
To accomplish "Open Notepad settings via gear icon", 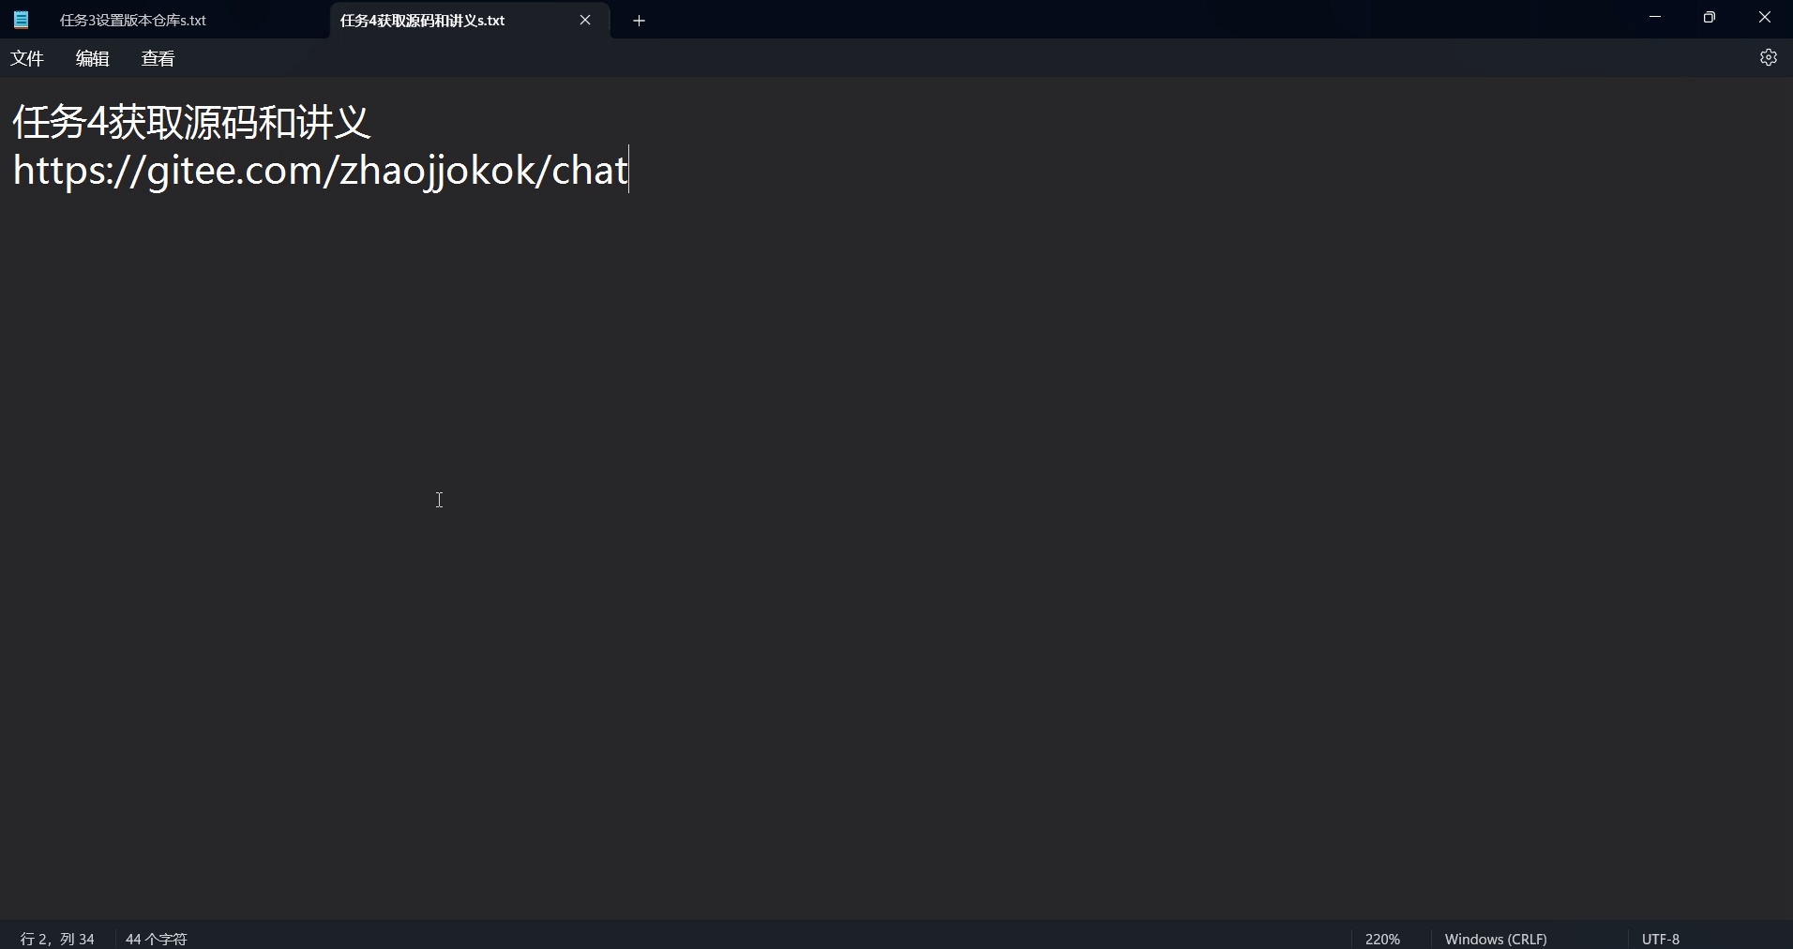I will pyautogui.click(x=1769, y=58).
